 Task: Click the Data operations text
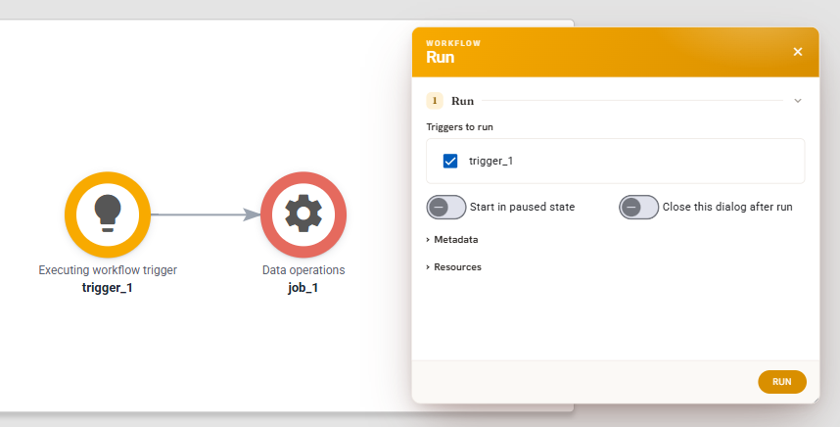click(303, 270)
